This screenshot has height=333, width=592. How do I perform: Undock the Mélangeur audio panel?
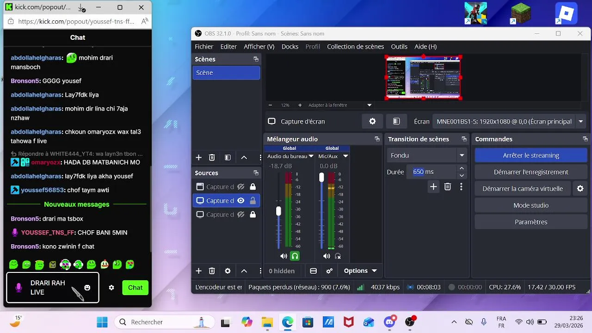[377, 139]
